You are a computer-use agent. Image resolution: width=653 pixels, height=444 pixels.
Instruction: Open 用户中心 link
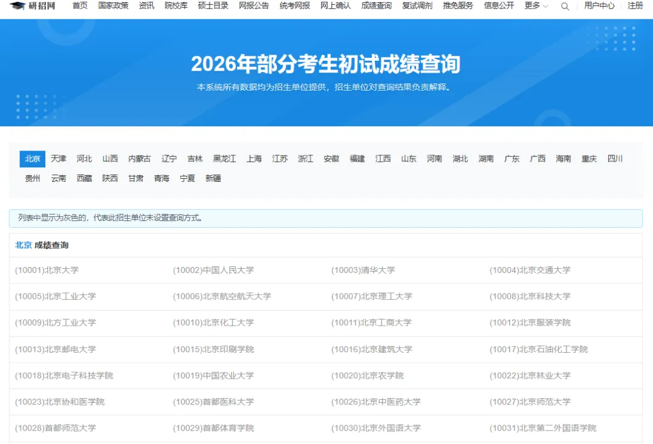599,6
